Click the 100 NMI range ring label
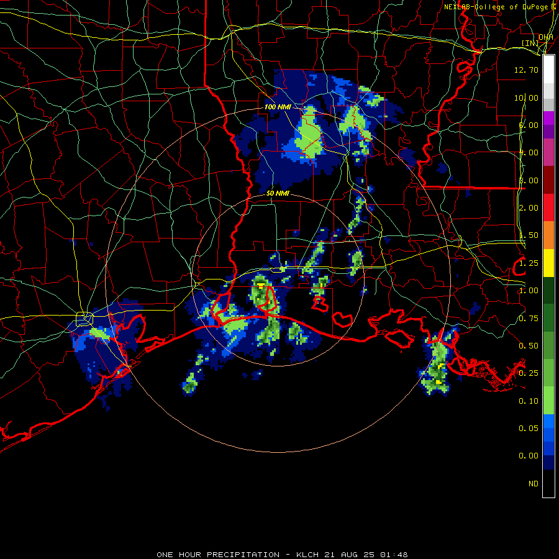Image resolution: width=559 pixels, height=559 pixels. [278, 107]
